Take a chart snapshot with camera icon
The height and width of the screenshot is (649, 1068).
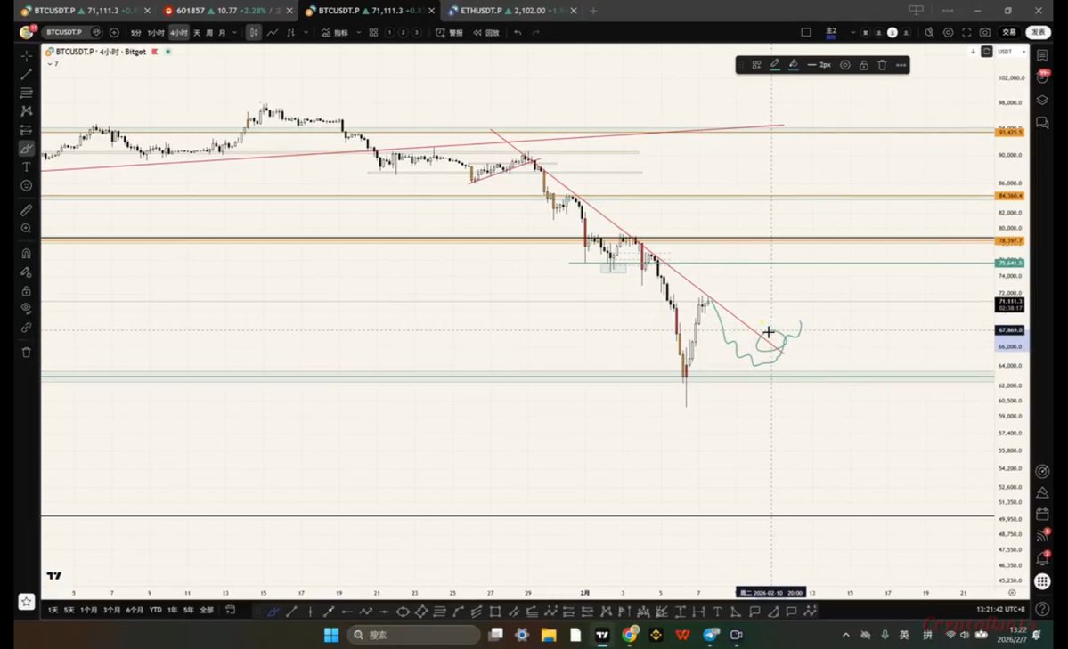coord(985,33)
